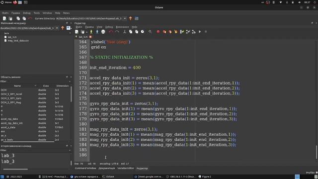Viewport: 318px width, 179px height.
Task: Click first lab_3 command history entry
Action: point(8,156)
